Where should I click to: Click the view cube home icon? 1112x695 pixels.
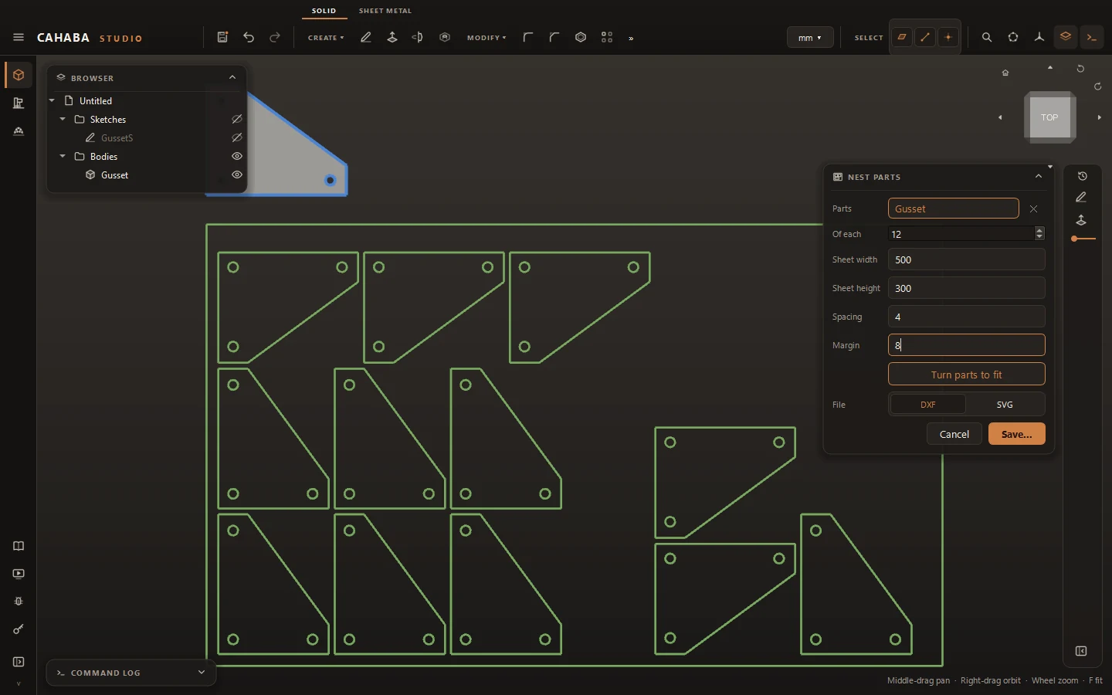[1005, 73]
